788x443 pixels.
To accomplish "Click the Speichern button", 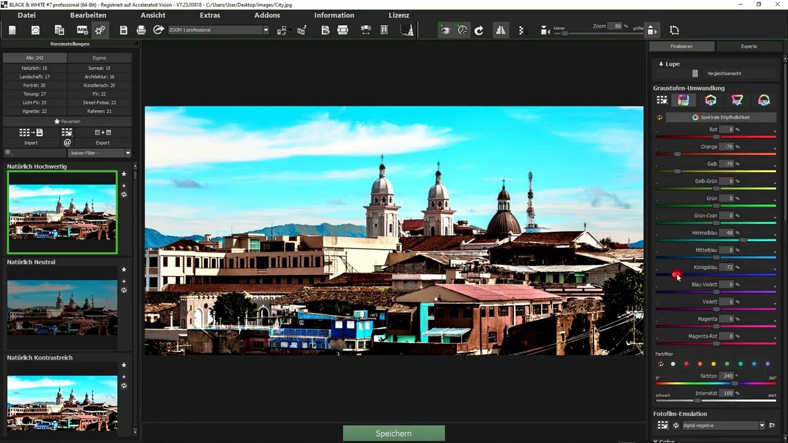I will [x=393, y=433].
